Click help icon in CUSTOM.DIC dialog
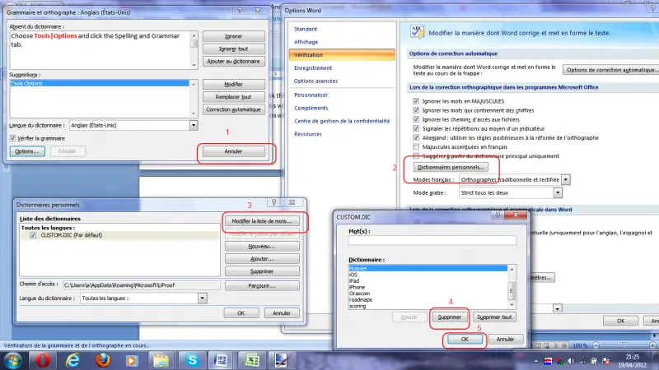 [x=498, y=215]
